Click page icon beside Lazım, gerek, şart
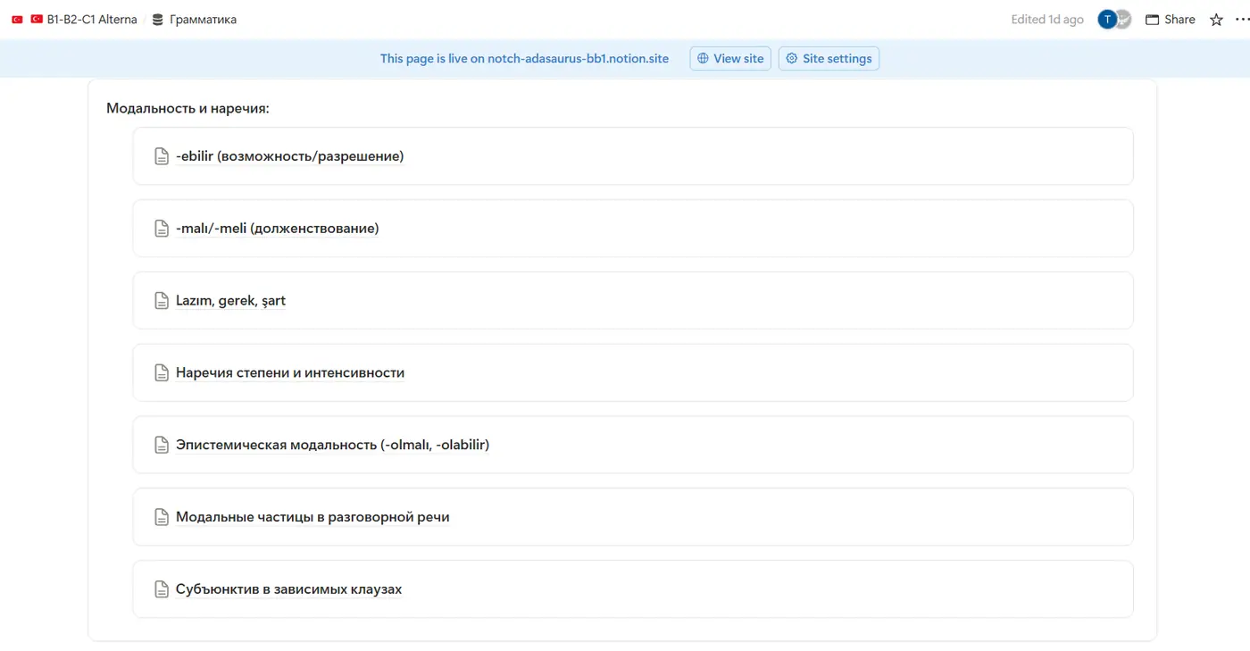 tap(162, 301)
